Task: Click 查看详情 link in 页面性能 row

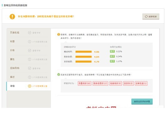Action: pyautogui.click(x=36, y=33)
